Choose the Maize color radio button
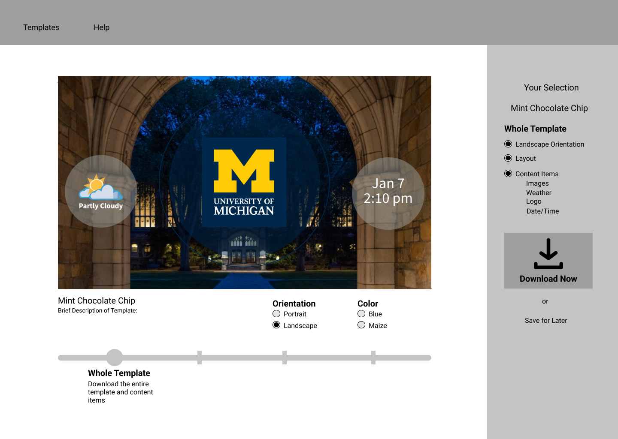 361,325
